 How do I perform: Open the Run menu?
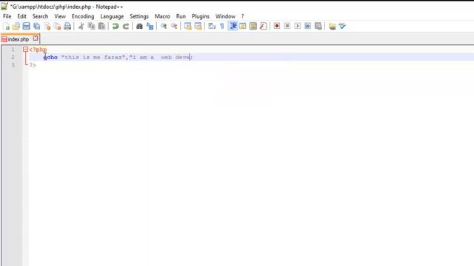tap(181, 16)
